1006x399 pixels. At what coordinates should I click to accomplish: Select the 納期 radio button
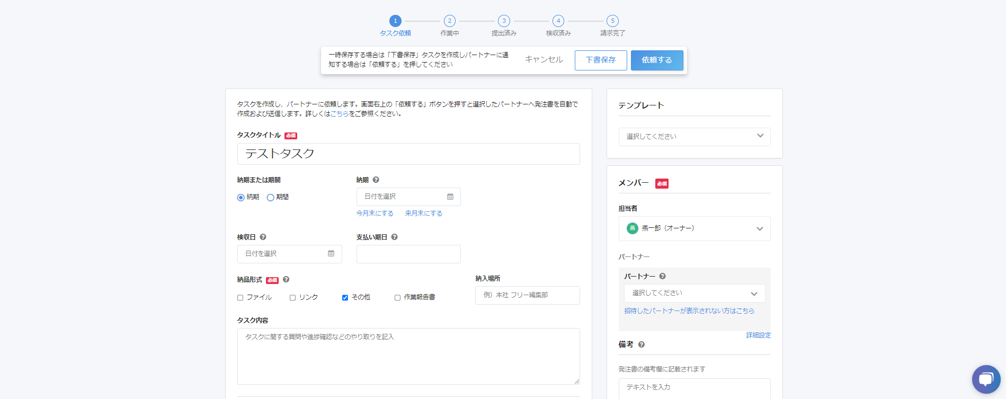coord(241,198)
